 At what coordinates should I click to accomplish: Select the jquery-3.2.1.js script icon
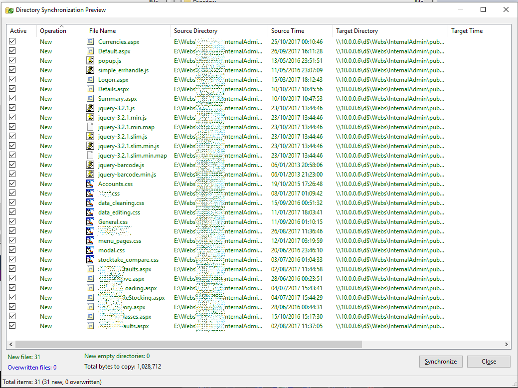90,108
